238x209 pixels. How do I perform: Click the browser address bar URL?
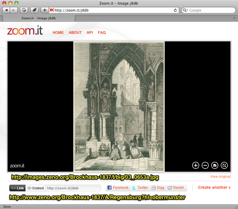click(72, 10)
